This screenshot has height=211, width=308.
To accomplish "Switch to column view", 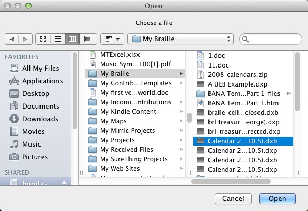I will tap(72, 39).
